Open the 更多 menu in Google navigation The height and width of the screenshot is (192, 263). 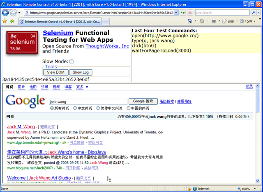tap(82, 87)
